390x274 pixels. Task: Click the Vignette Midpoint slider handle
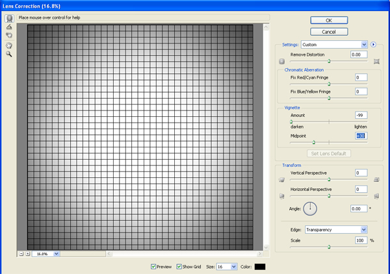pyautogui.click(x=314, y=142)
